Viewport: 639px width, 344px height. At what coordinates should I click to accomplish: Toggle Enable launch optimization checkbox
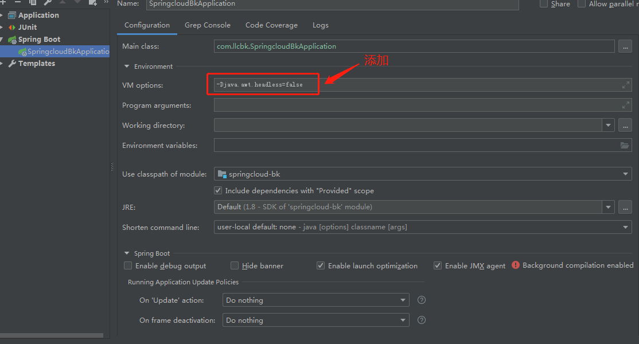tap(321, 266)
